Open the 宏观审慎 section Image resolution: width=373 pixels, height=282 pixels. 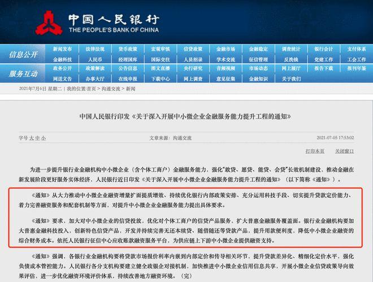coord(161,49)
